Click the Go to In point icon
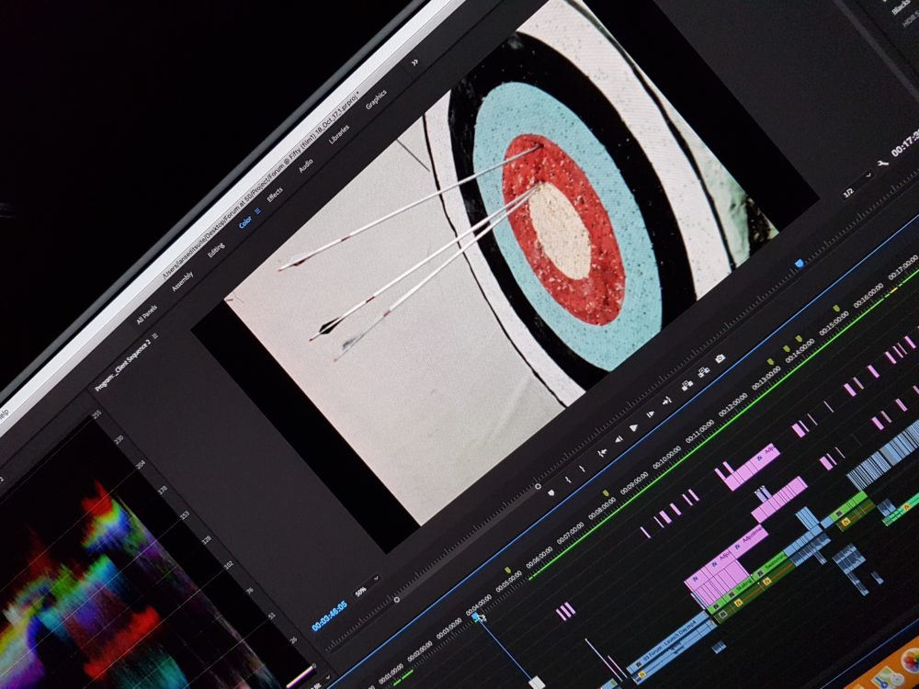The image size is (919, 689). pos(602,452)
